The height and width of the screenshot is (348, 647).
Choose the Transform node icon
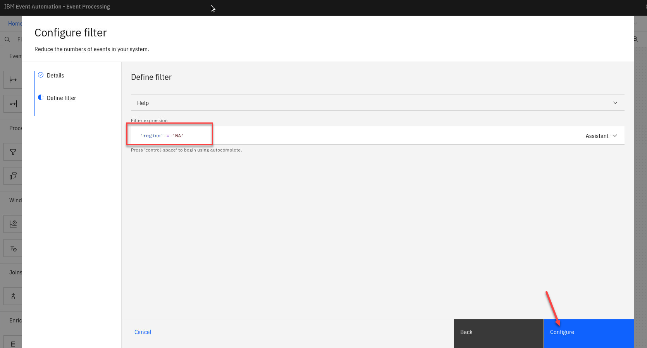click(13, 176)
